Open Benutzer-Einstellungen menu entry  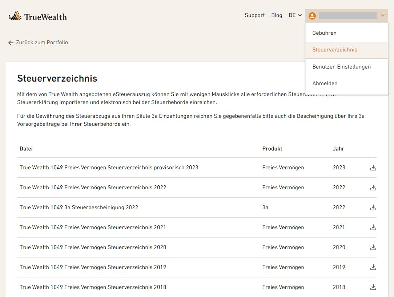point(347,67)
